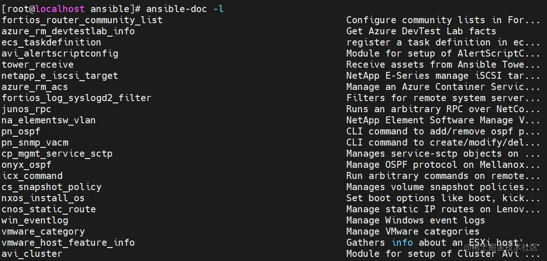547x261 pixels.
Task: Click the nxos_install_os module name
Action: (x=43, y=198)
